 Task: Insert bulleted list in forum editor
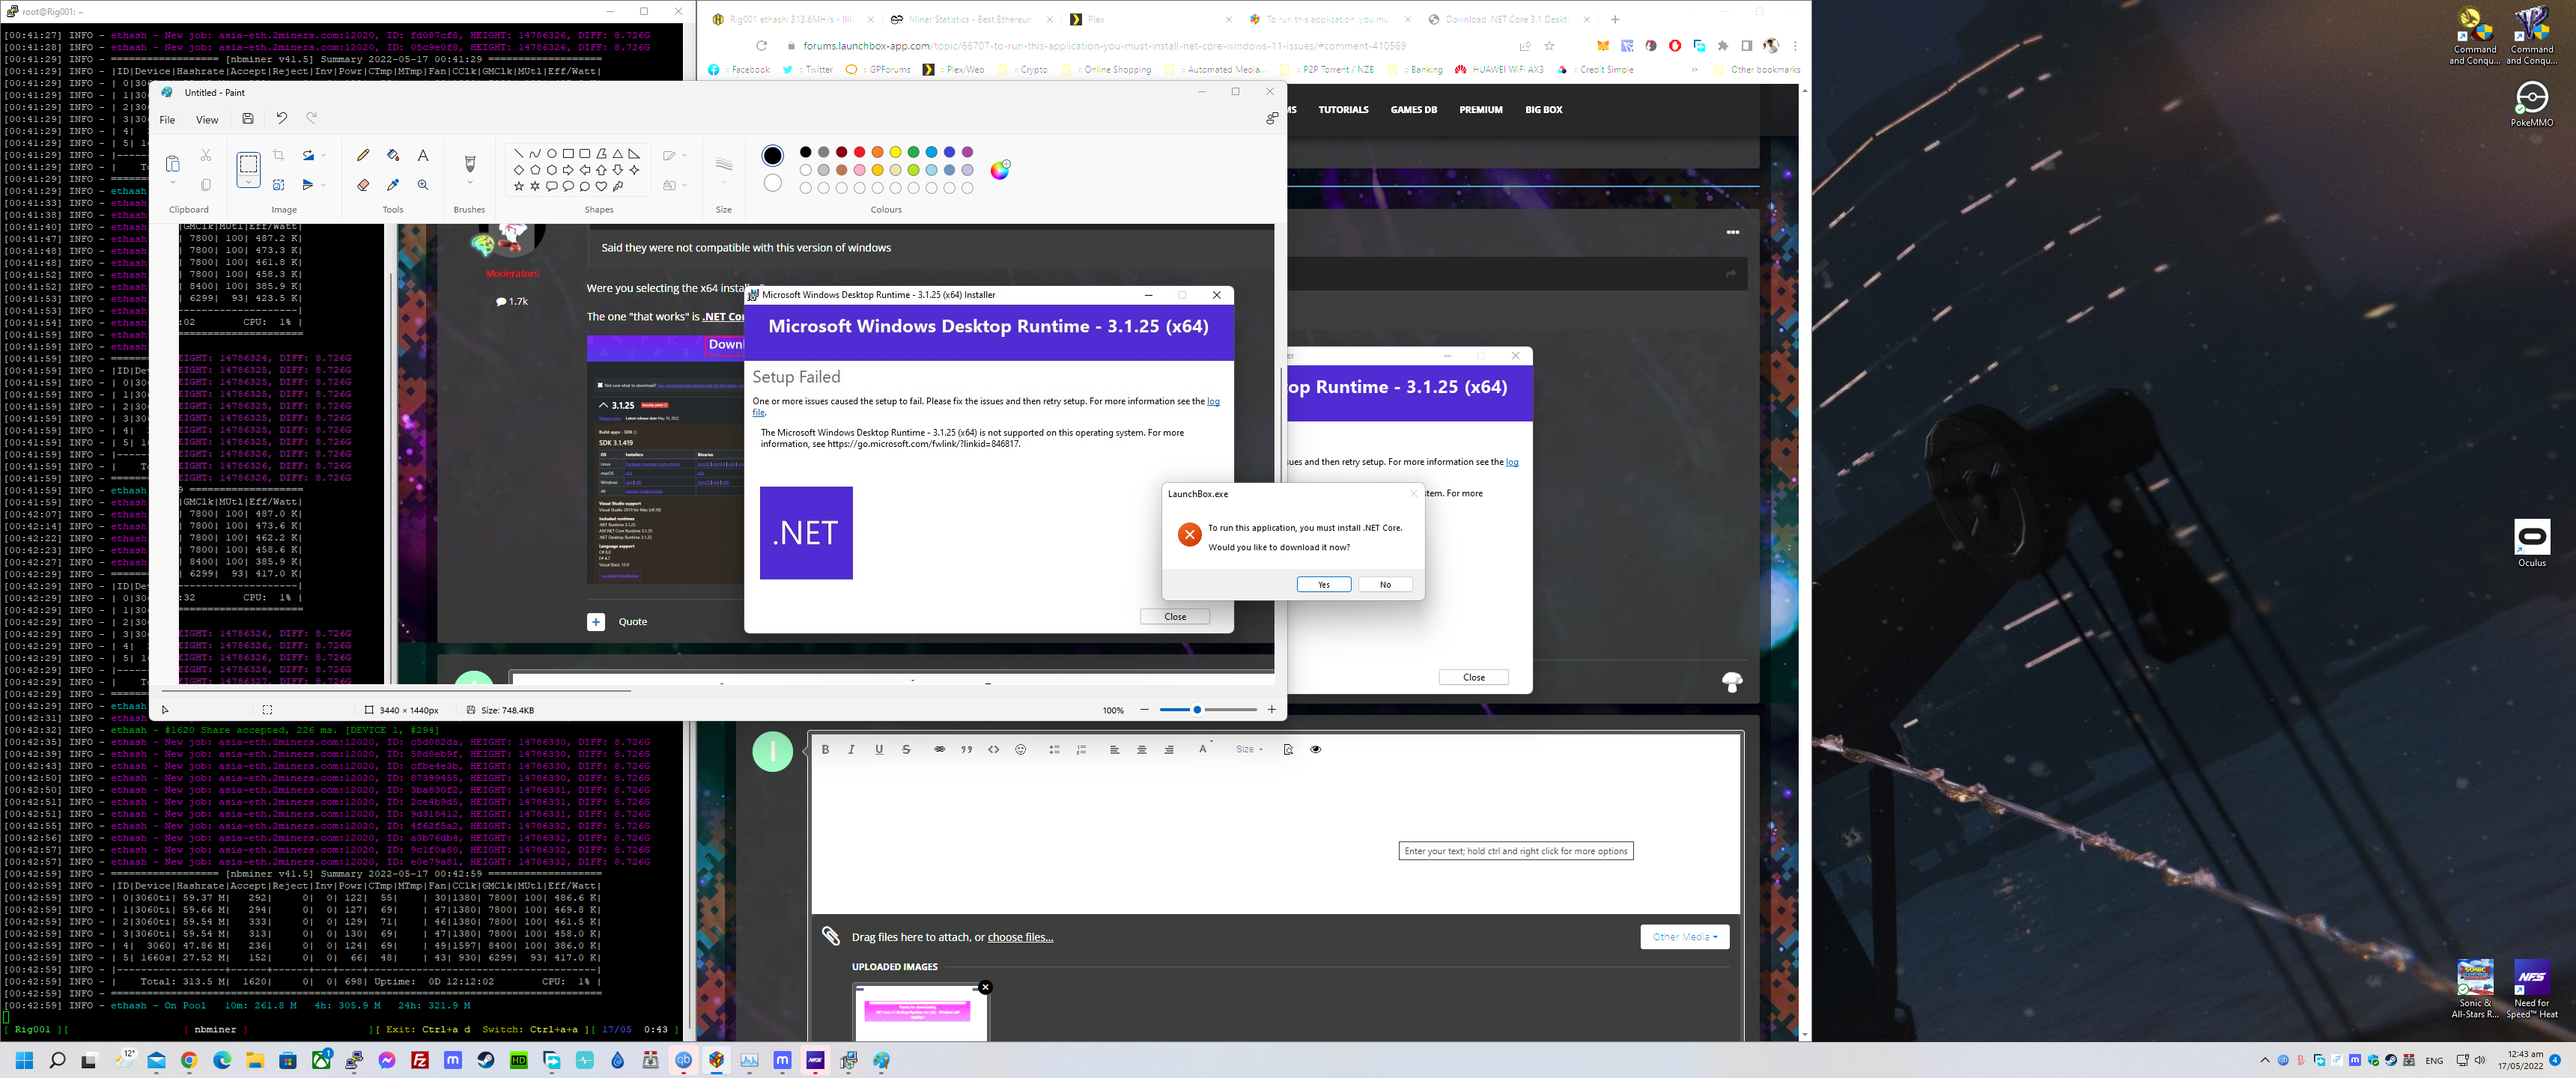[1054, 749]
